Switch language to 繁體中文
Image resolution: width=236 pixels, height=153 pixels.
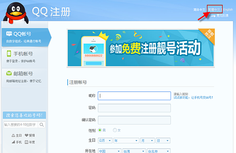pyautogui.click(x=214, y=10)
